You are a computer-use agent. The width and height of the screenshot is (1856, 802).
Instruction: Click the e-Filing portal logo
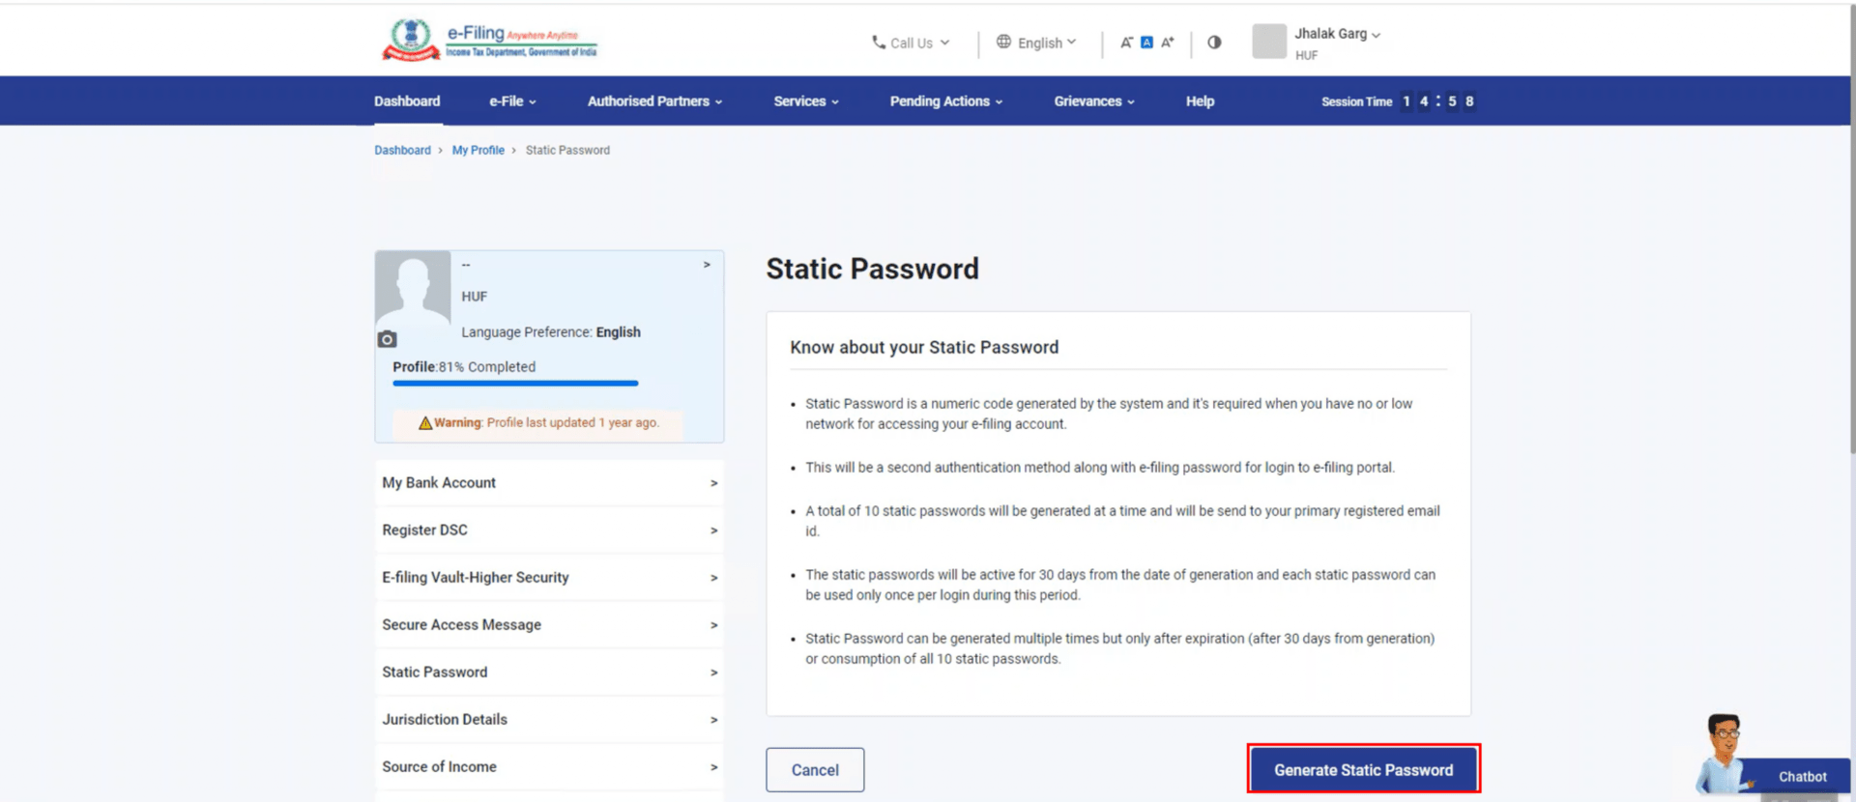(x=489, y=41)
